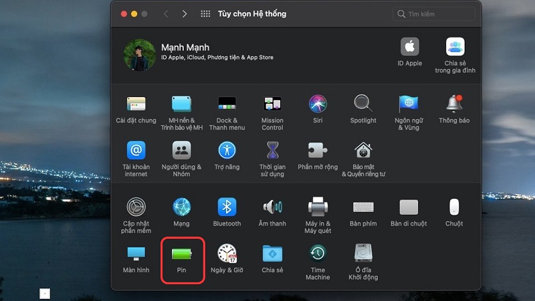Screen dimensions: 535x301
Task: Click the Mạnh Mạnh profile picture
Action: (140, 56)
